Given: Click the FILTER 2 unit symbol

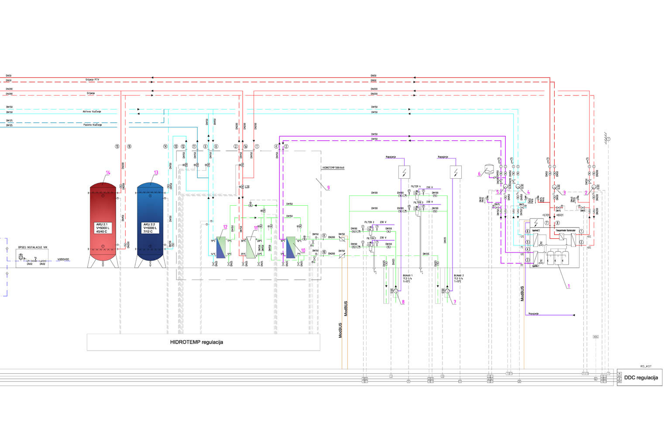Looking at the screenshot, I should click(x=371, y=229).
